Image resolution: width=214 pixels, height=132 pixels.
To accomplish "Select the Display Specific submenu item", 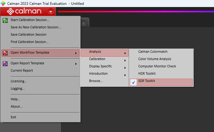I will (100, 66).
